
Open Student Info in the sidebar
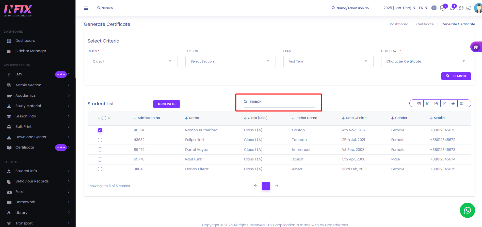[38, 171]
